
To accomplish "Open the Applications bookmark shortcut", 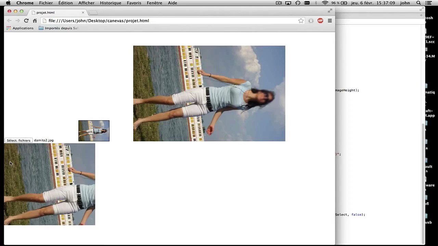I will 20,28.
